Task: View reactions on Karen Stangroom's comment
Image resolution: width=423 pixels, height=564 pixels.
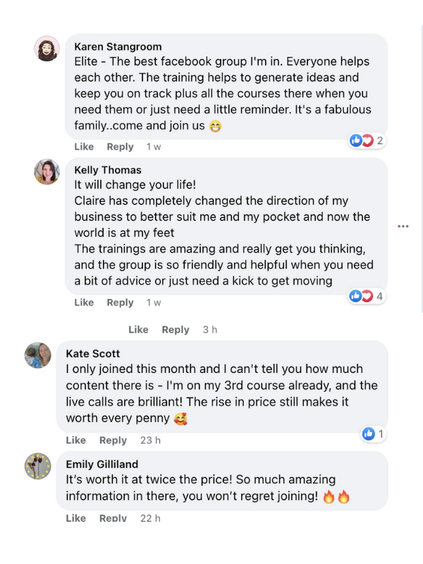Action: 367,140
